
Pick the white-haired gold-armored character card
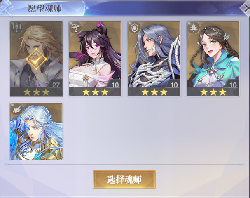click(36, 132)
